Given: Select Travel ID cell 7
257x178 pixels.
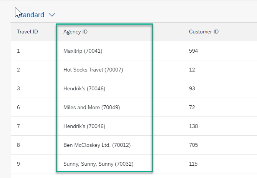Looking at the screenshot, I should pos(18,126).
